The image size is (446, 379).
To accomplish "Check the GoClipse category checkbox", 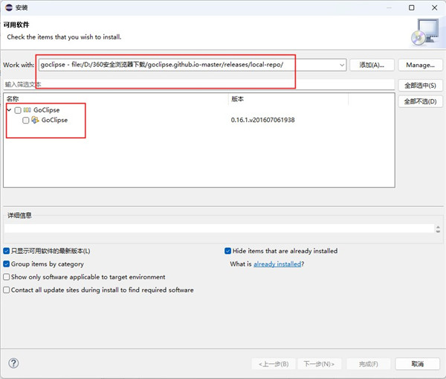I will coord(18,110).
